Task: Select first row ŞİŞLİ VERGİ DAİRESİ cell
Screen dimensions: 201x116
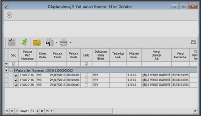Action: 156,75
